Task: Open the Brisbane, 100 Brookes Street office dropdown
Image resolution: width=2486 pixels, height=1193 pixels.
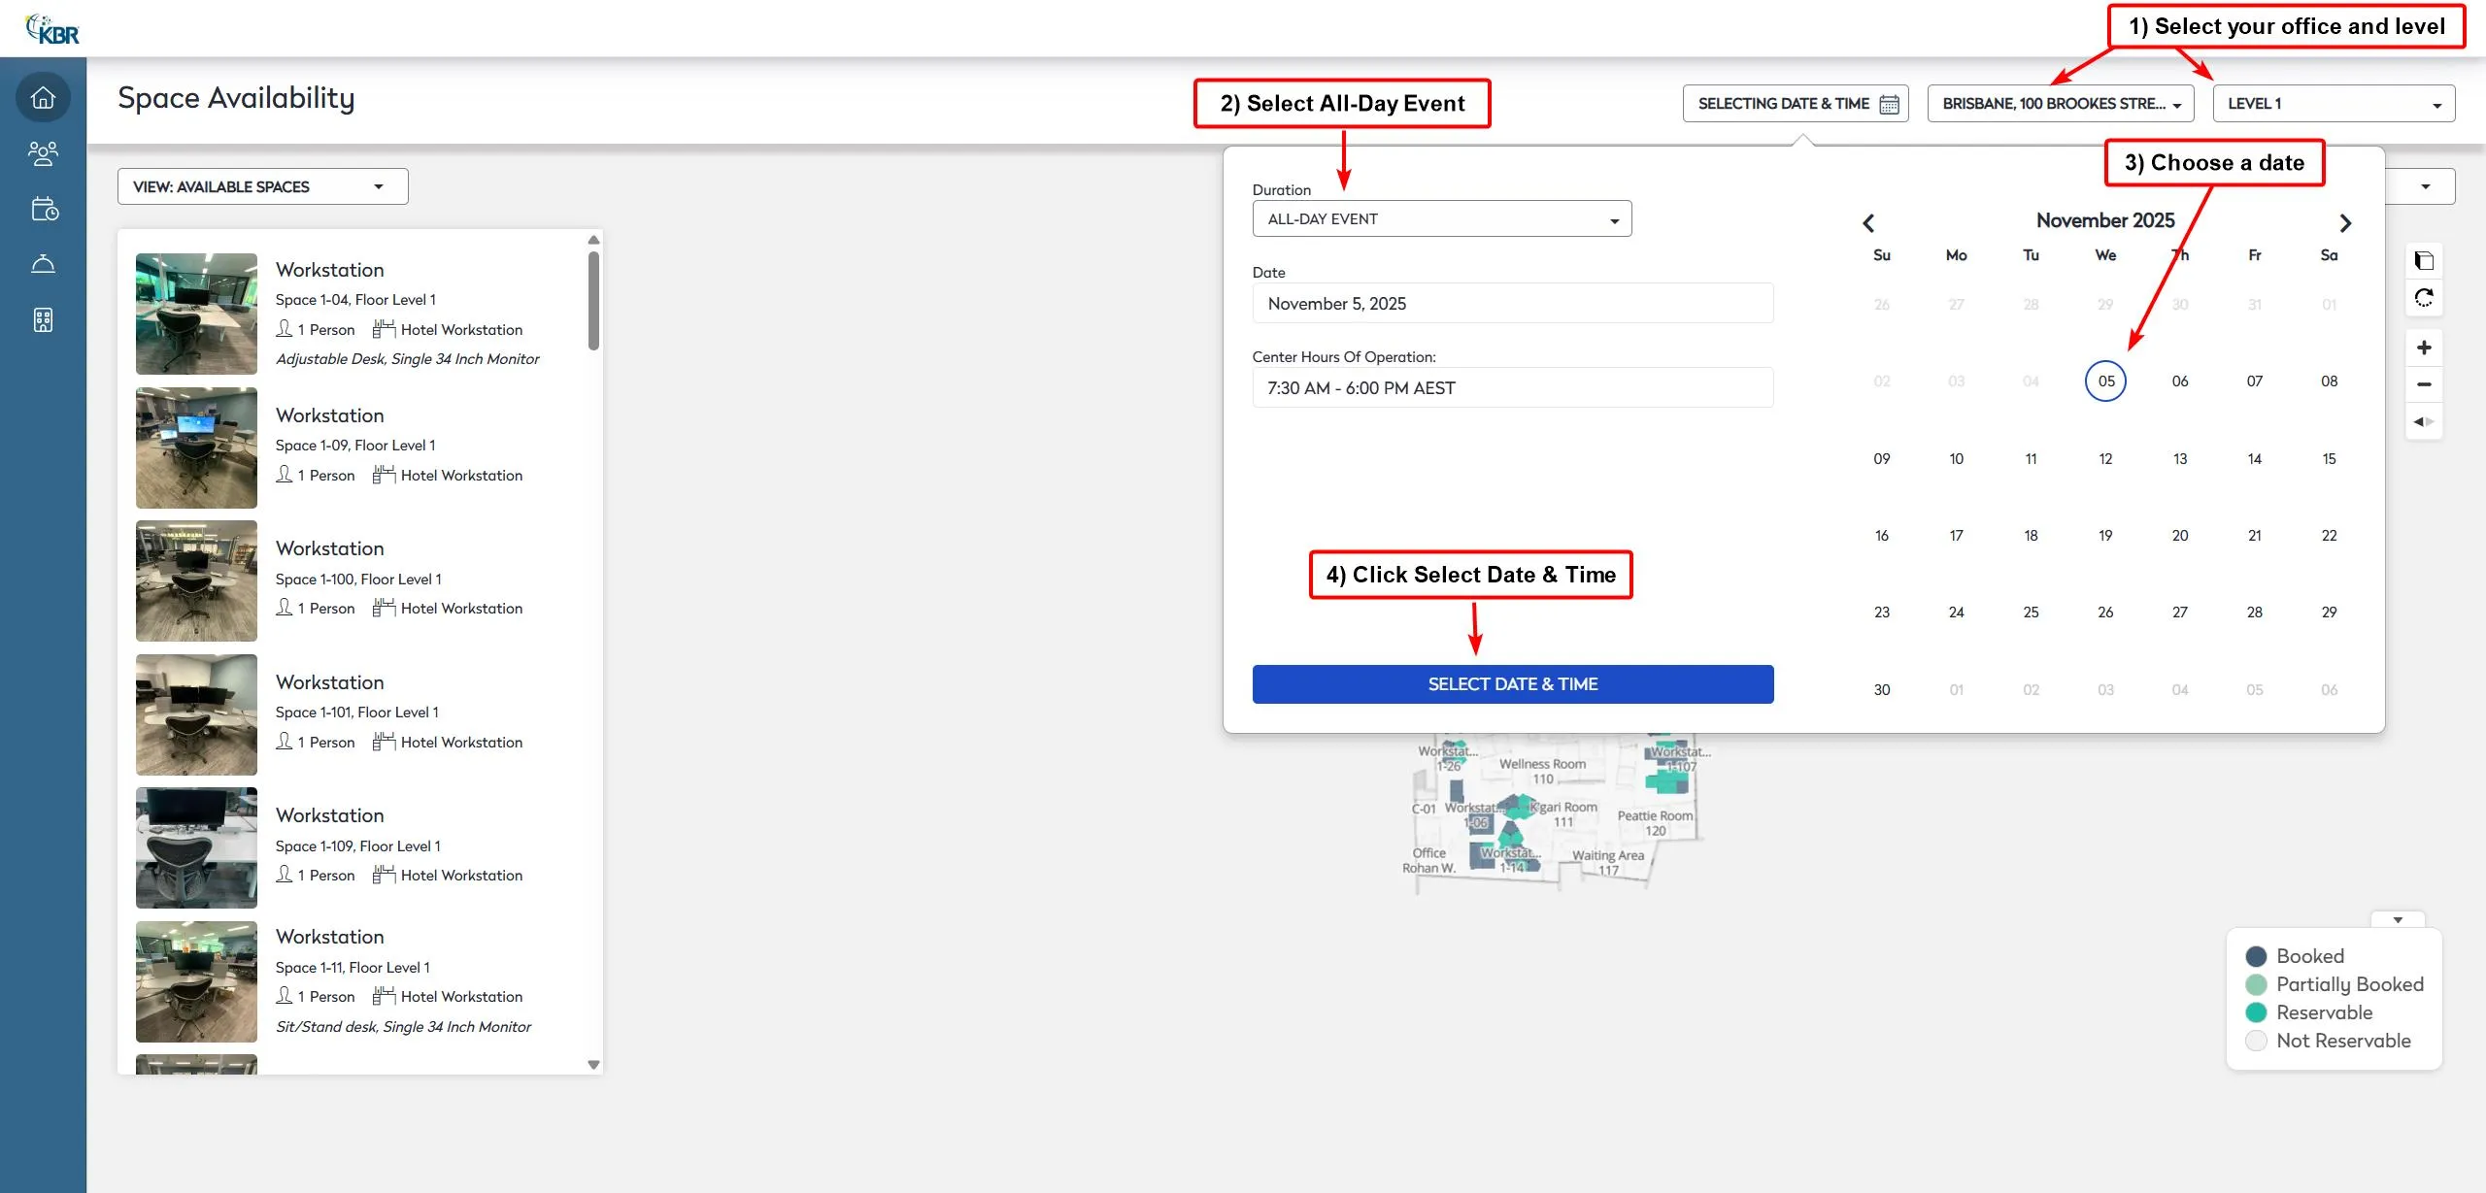Action: click(x=2061, y=103)
